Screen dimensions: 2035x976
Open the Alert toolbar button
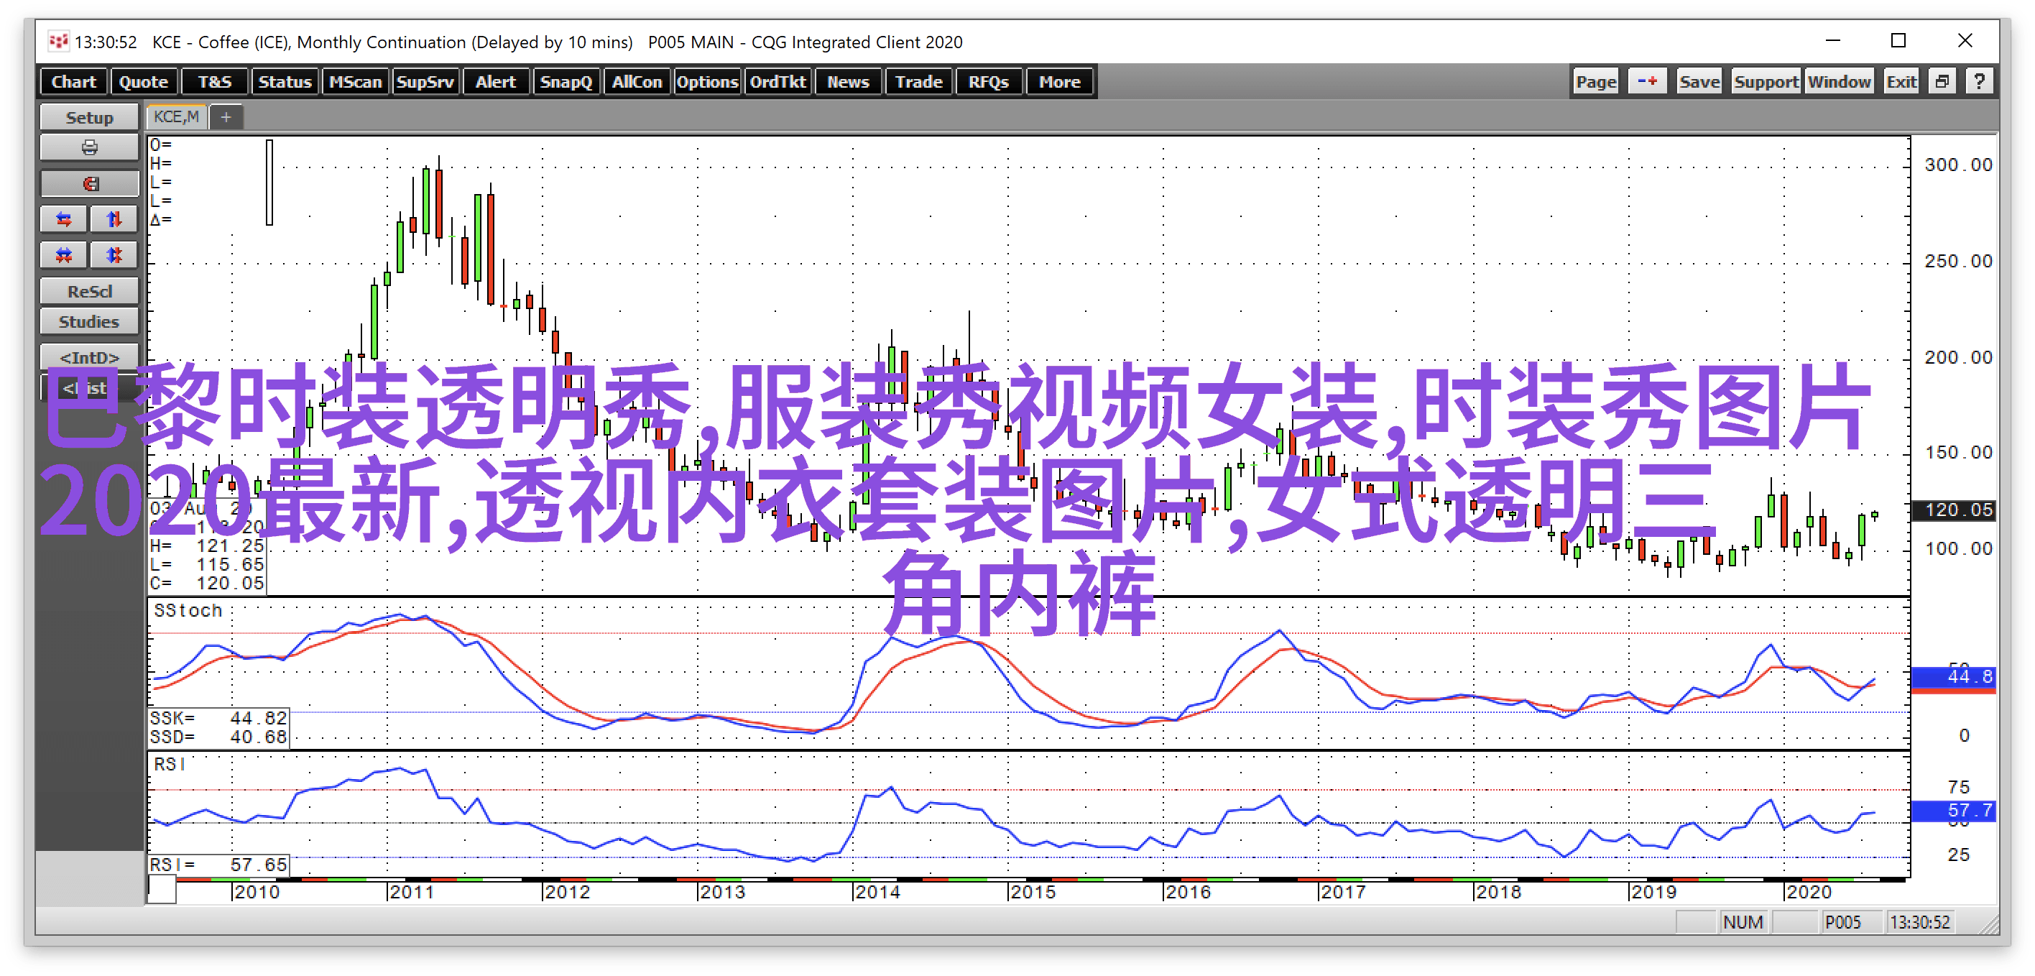tap(495, 81)
